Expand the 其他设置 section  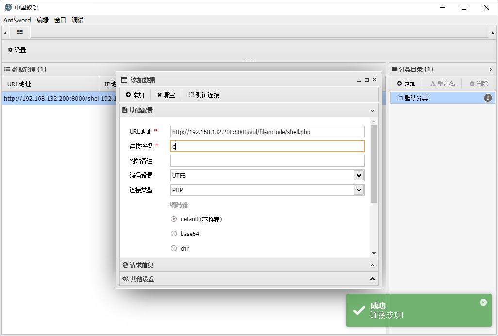[249, 279]
